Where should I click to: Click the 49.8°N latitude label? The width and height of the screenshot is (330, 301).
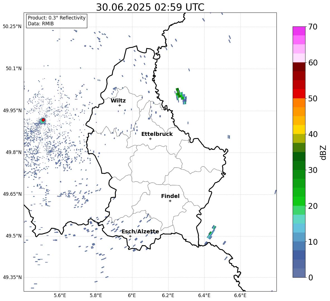[x=14, y=152]
